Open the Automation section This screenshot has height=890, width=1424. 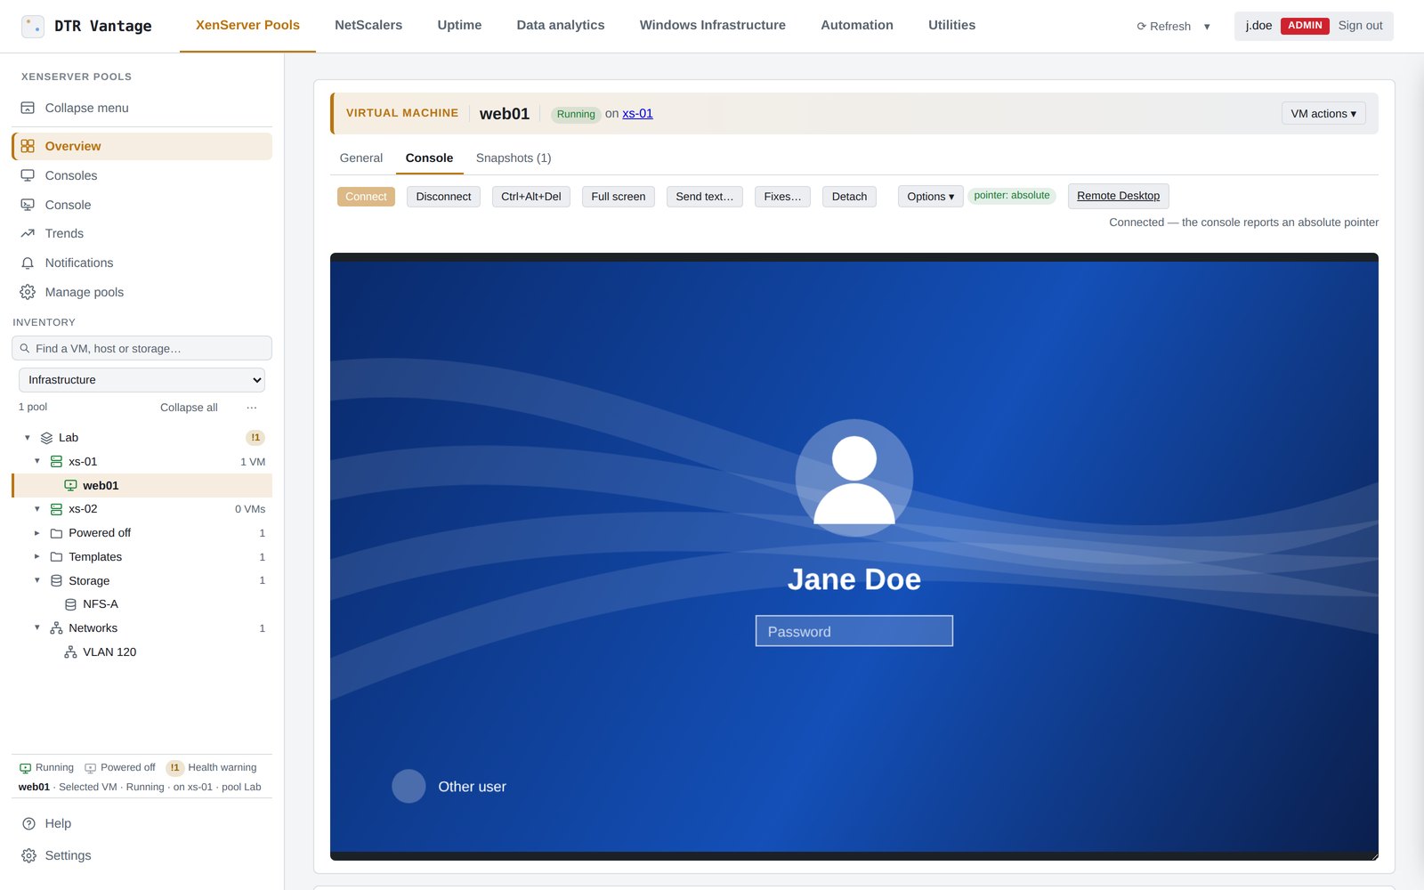pyautogui.click(x=857, y=25)
